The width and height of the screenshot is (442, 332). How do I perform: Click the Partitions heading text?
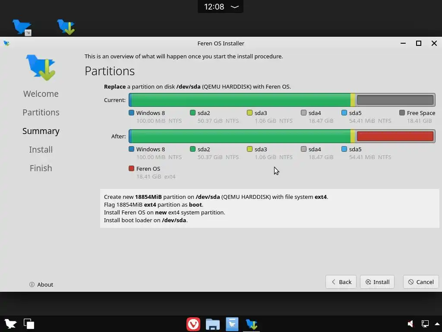(x=110, y=71)
